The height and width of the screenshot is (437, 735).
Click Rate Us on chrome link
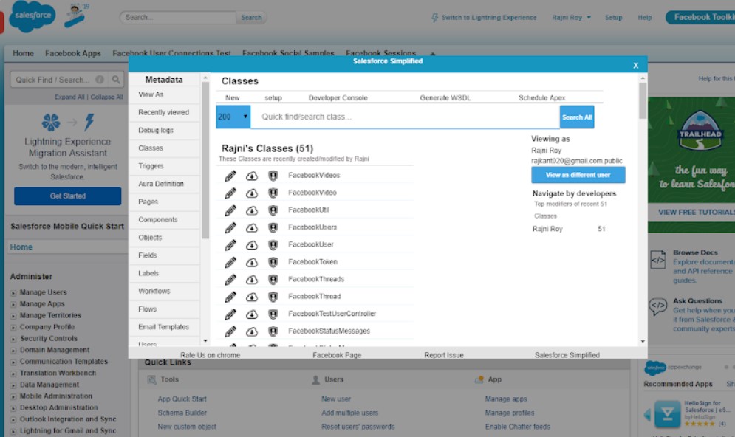pos(210,355)
